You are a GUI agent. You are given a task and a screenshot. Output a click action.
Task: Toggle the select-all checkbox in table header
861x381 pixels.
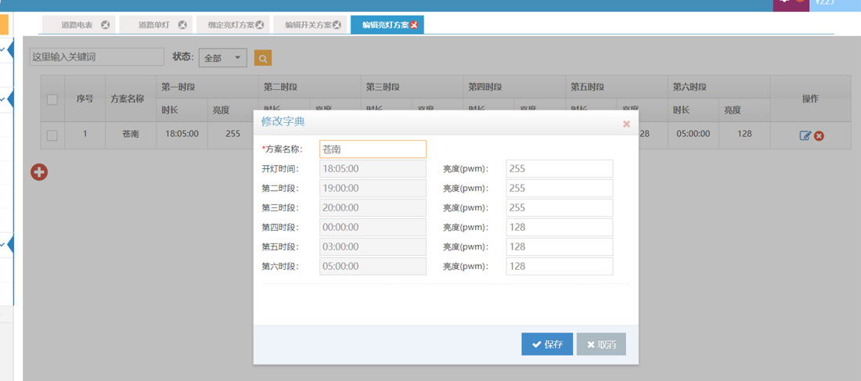[x=52, y=99]
